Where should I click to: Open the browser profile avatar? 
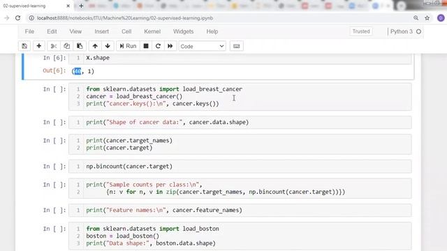pos(441,18)
